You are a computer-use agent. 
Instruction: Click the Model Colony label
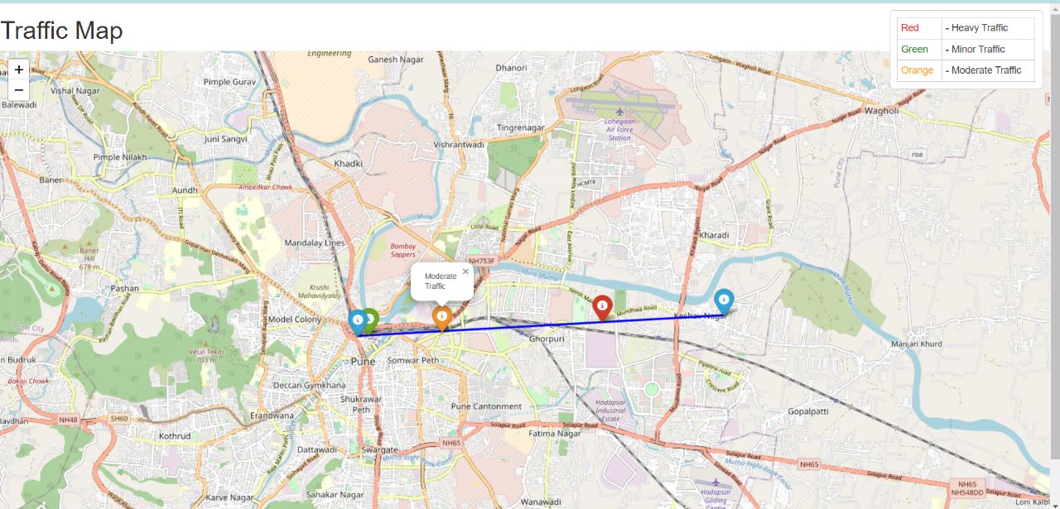click(295, 319)
